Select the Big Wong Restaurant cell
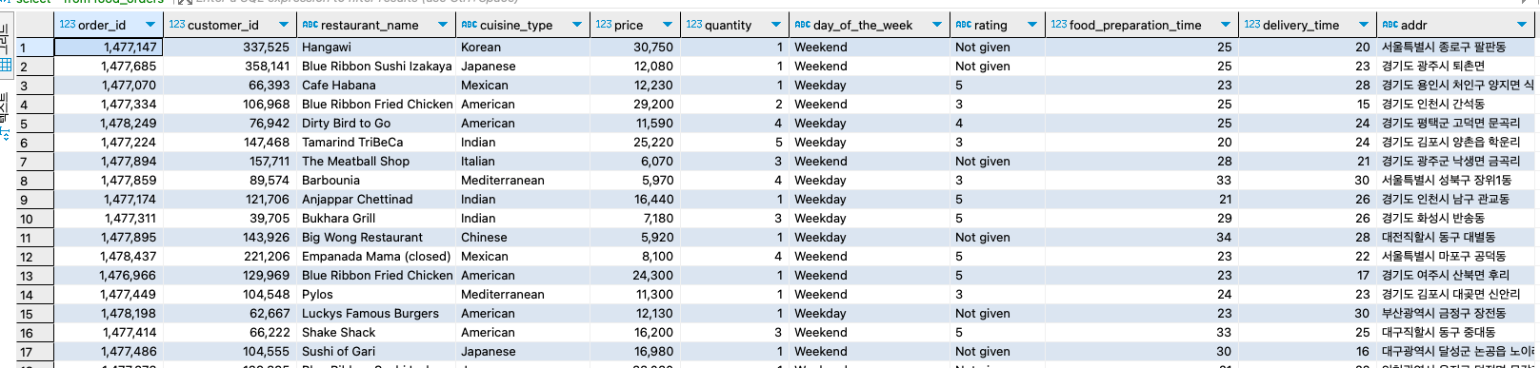This screenshot has width=1540, height=368. (x=375, y=237)
